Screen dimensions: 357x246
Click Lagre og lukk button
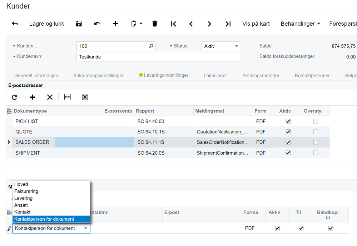[47, 24]
